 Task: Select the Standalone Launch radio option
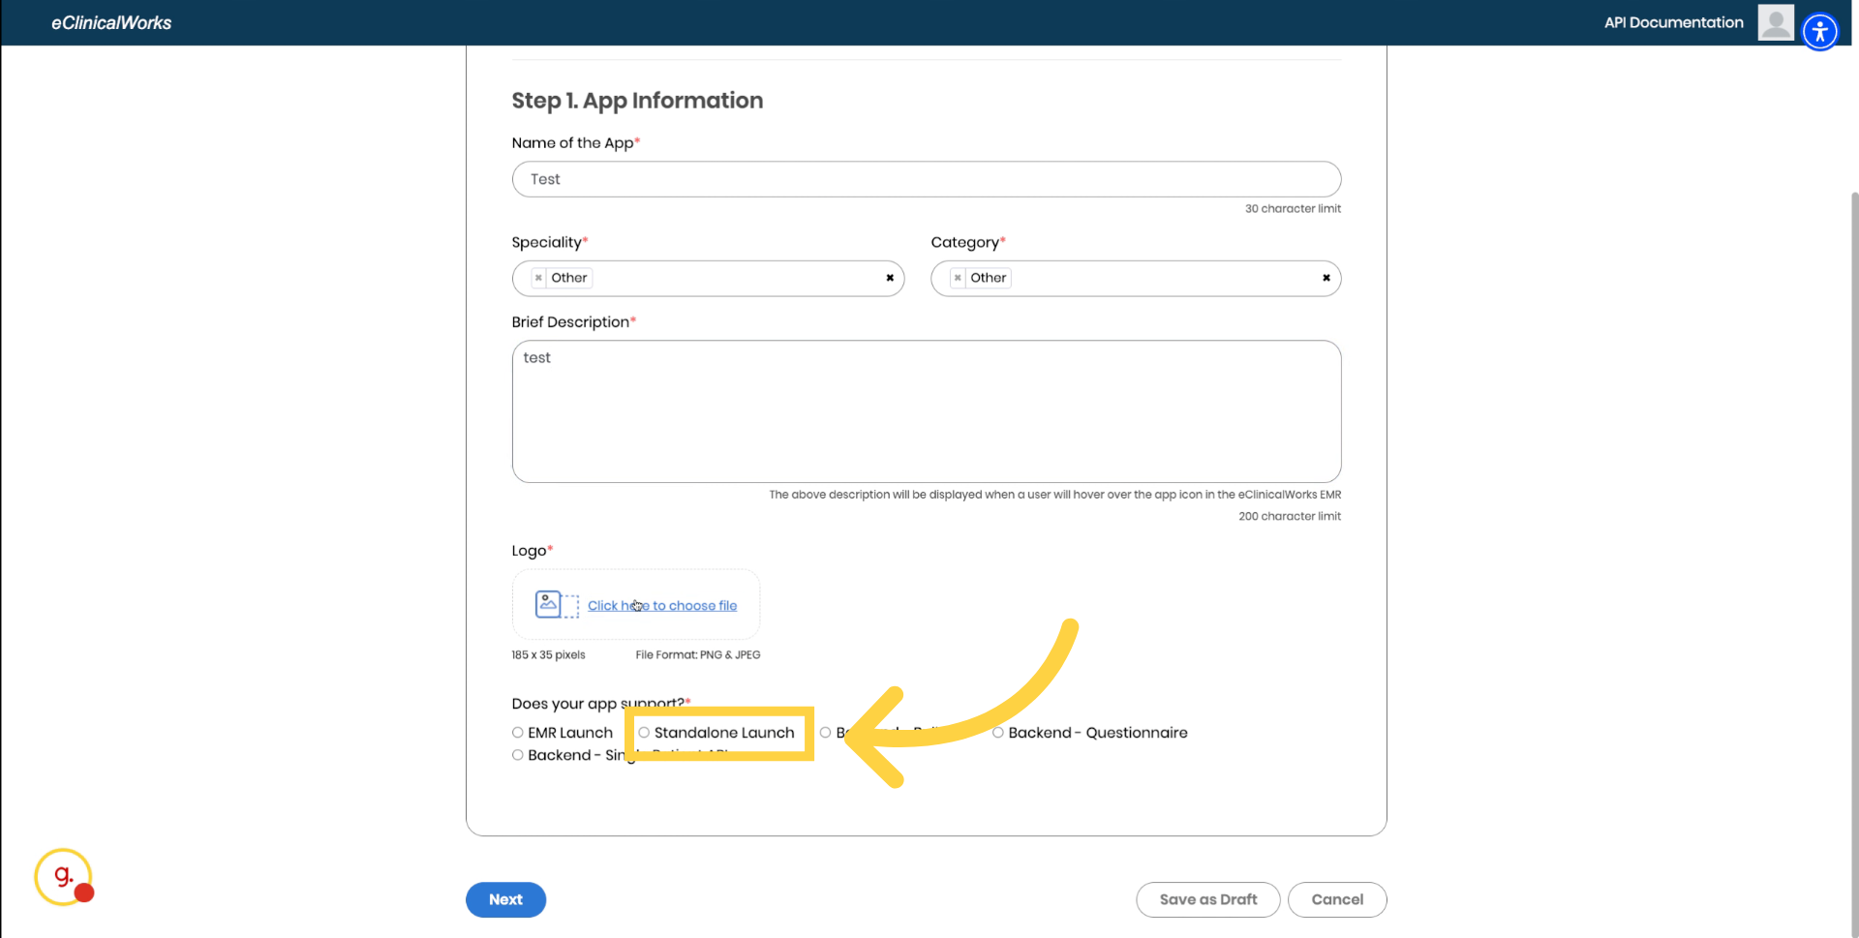tap(644, 733)
